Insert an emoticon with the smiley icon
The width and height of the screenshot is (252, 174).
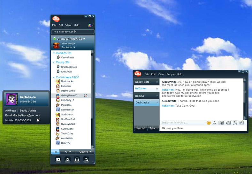pyautogui.click(x=209, y=123)
